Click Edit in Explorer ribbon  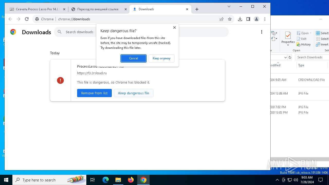click(x=302, y=39)
